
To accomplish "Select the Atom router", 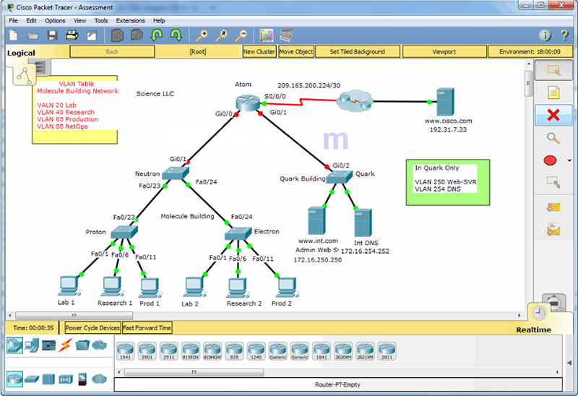I will (248, 103).
